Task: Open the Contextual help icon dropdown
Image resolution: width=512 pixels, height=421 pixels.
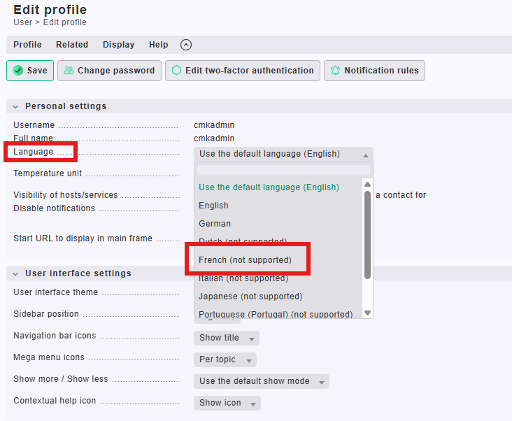Action: [227, 403]
